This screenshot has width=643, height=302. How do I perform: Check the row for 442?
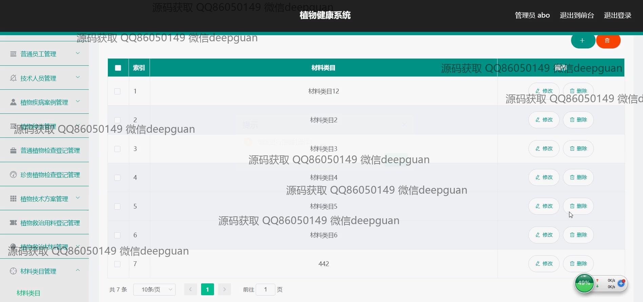click(117, 264)
